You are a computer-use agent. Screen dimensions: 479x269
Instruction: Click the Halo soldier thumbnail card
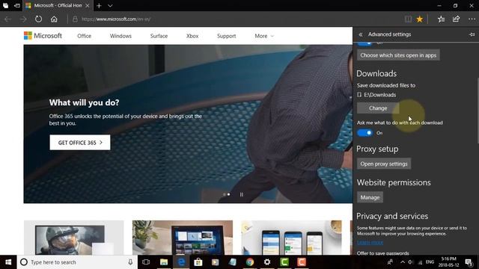tap(73, 238)
